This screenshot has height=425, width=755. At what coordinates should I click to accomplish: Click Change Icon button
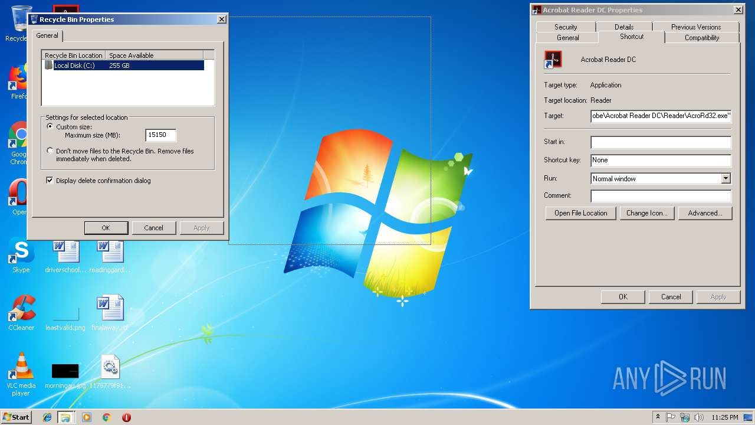pos(647,213)
